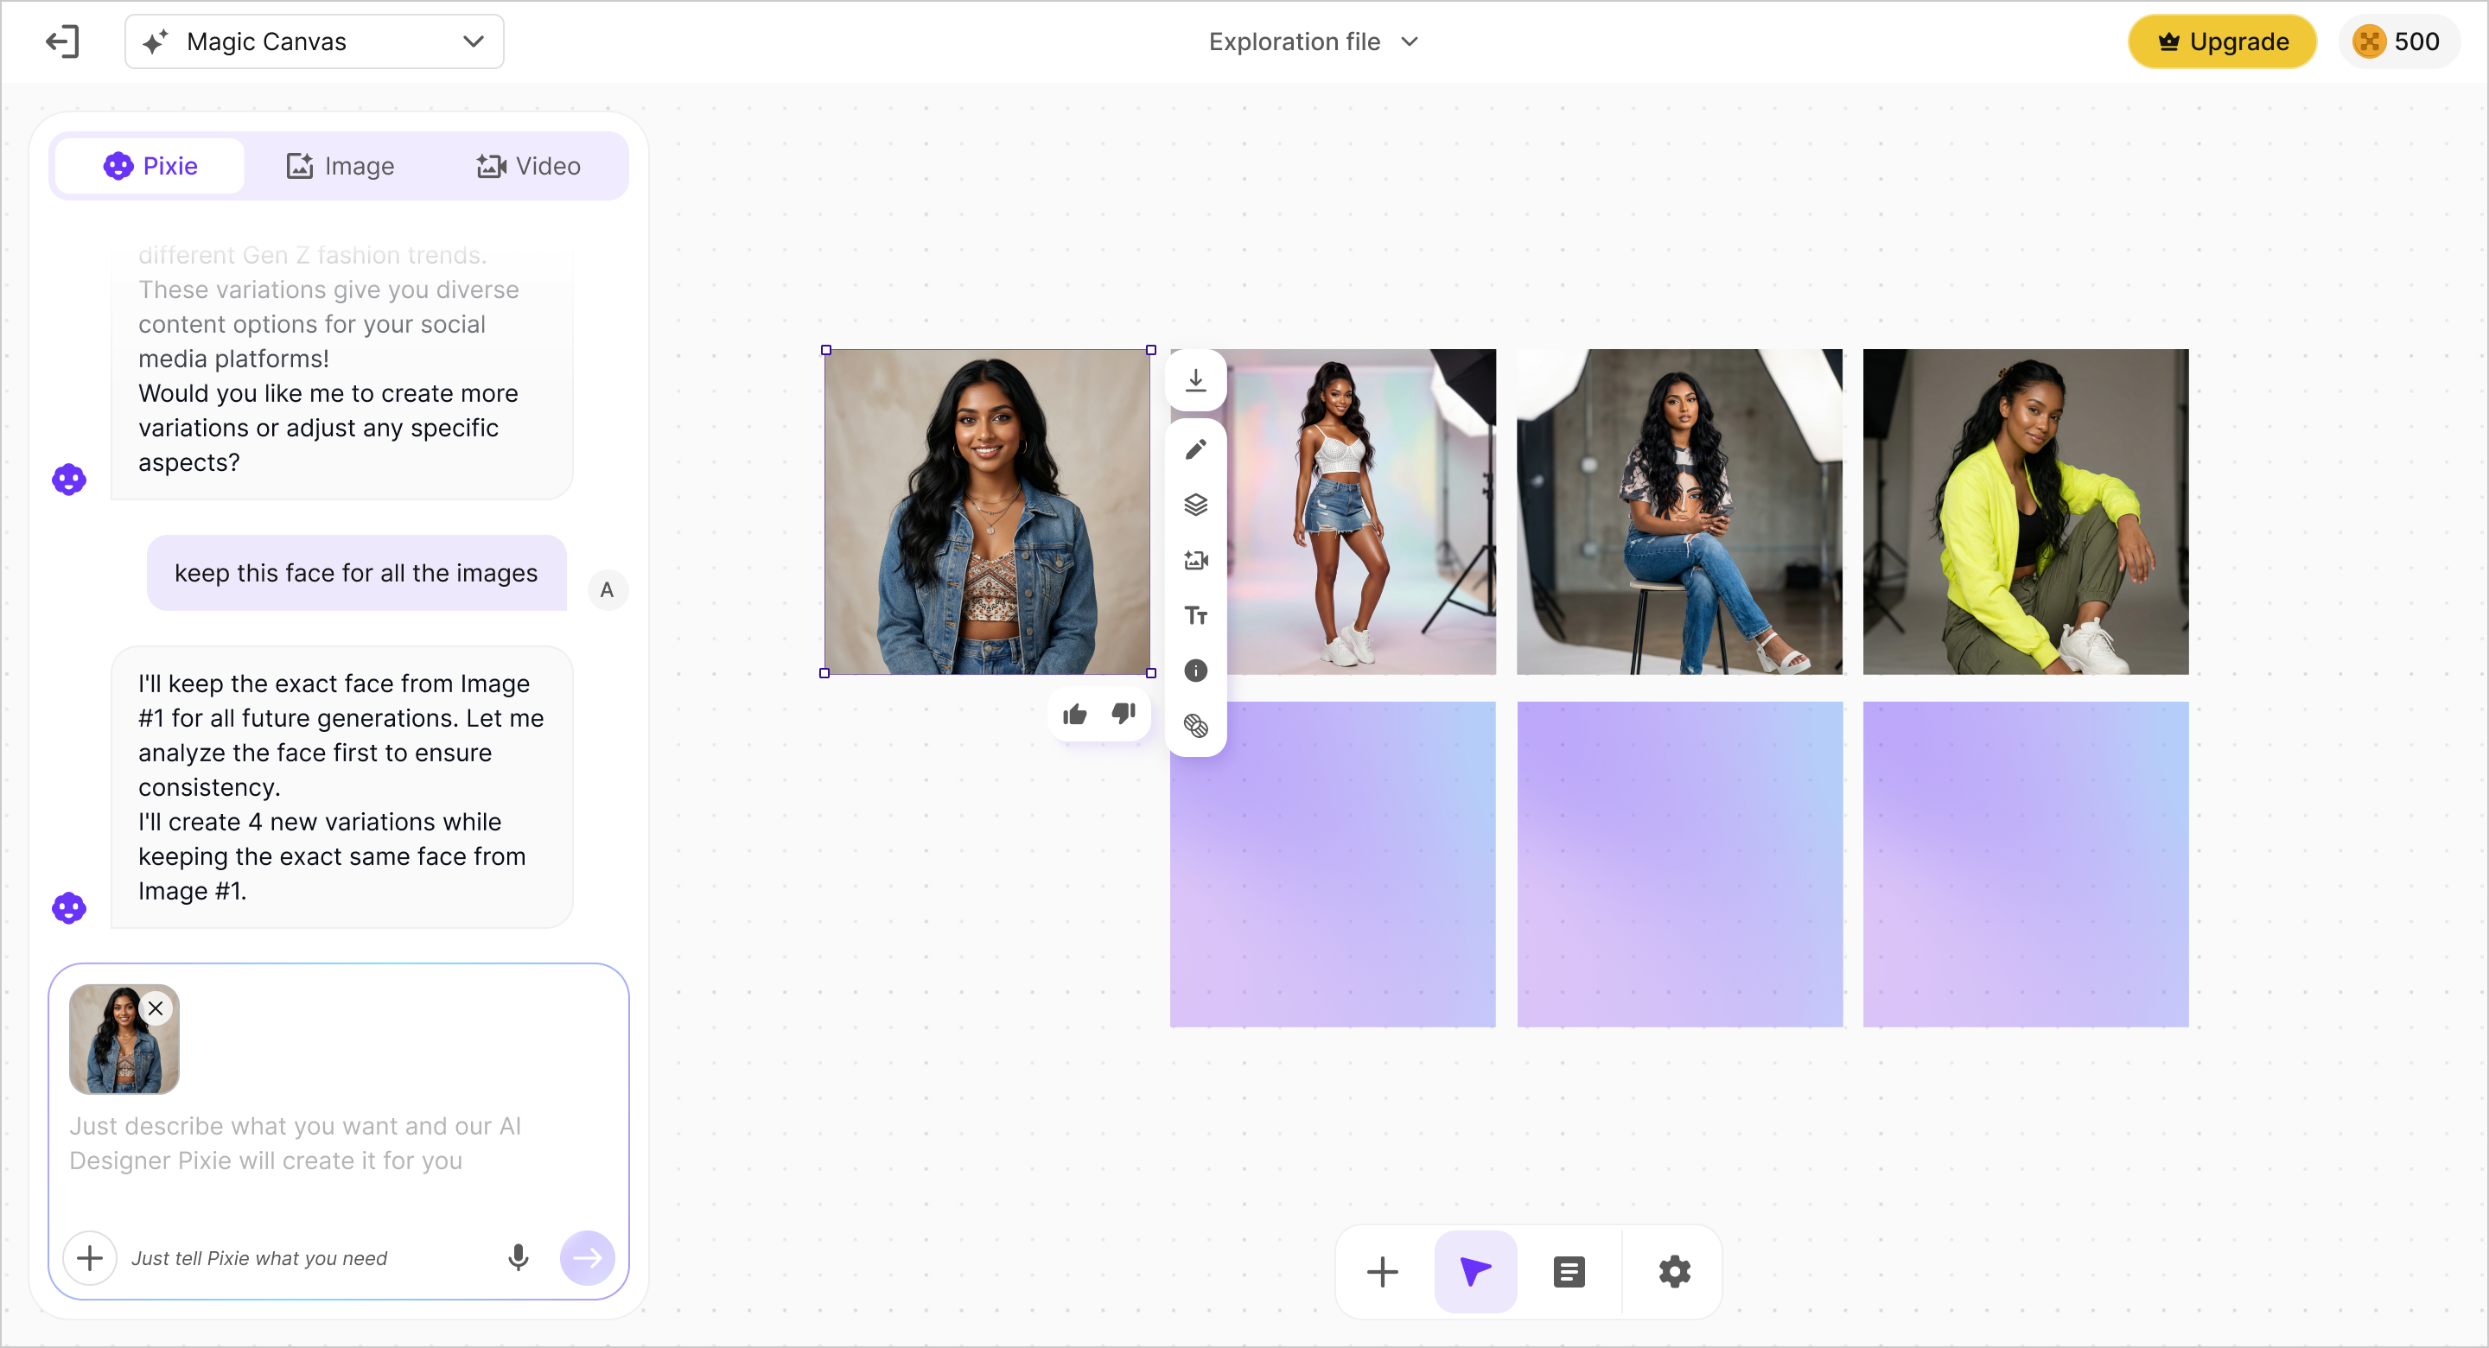Open the settings gear in bottom toolbar
Image resolution: width=2489 pixels, height=1348 pixels.
click(1675, 1272)
